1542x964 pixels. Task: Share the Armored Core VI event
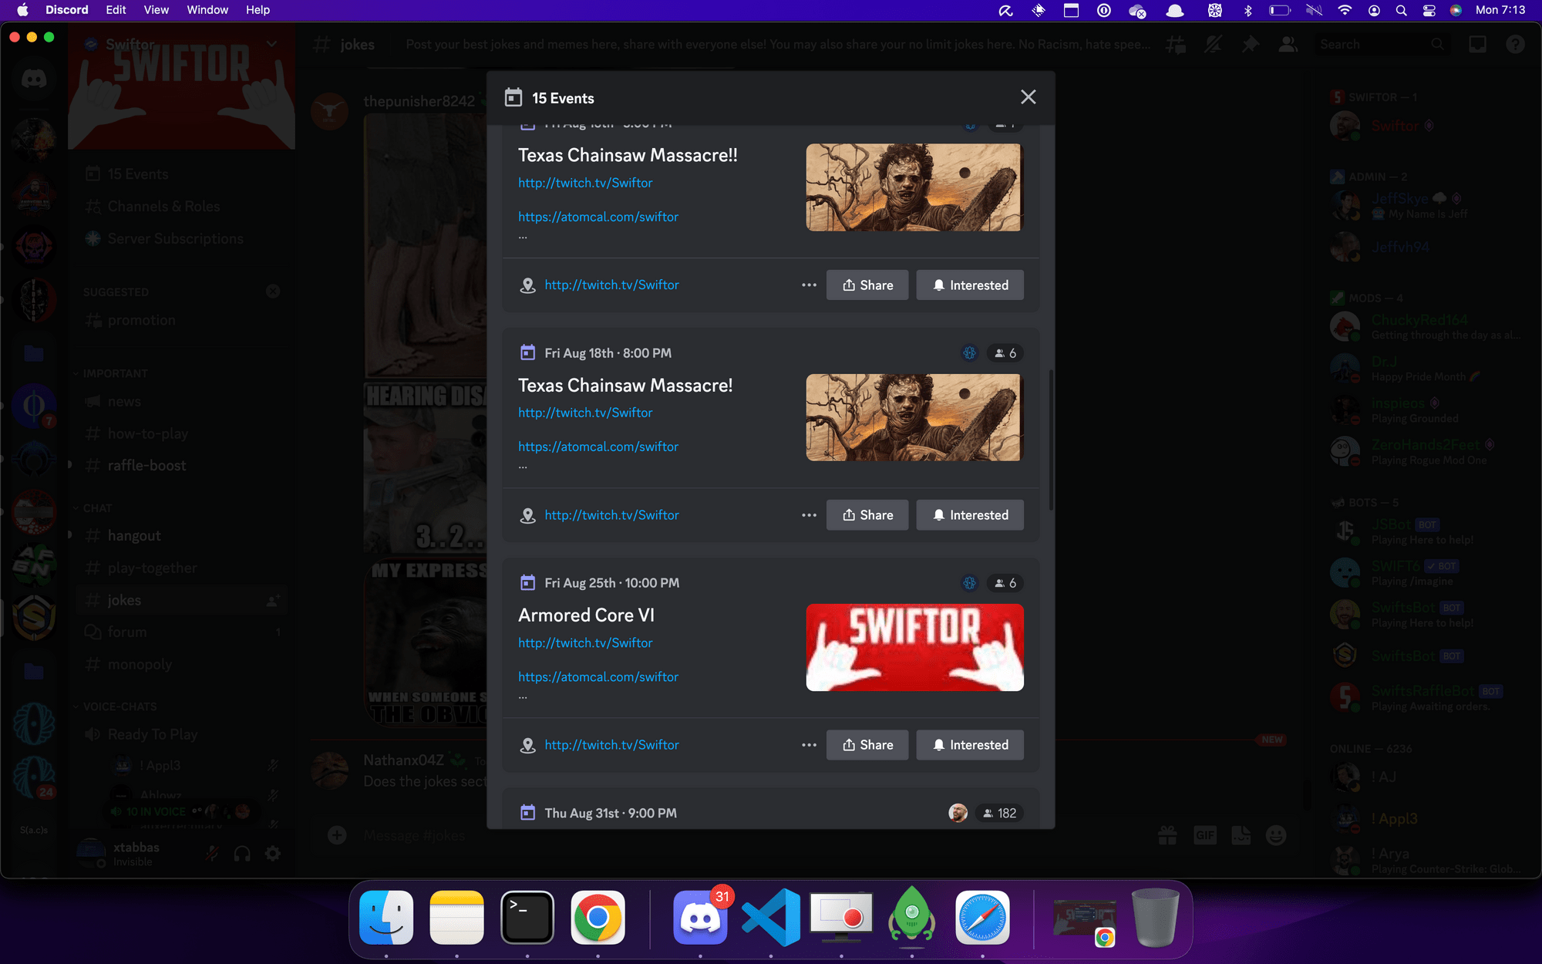(x=867, y=745)
